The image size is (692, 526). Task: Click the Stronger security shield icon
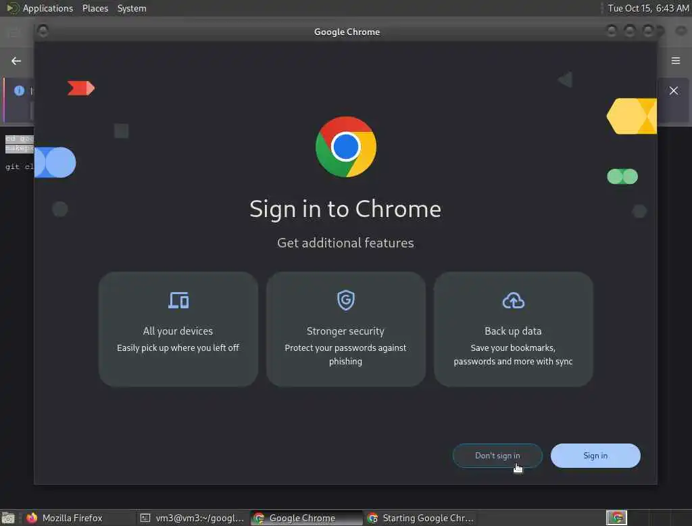(x=346, y=300)
